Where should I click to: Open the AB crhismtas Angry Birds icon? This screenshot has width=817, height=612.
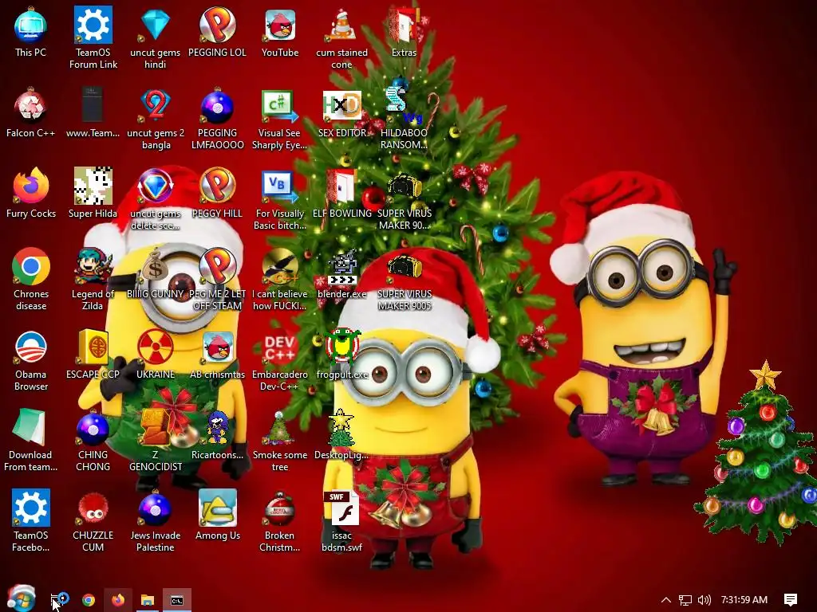point(217,355)
